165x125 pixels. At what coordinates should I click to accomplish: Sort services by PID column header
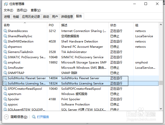pos(53,25)
